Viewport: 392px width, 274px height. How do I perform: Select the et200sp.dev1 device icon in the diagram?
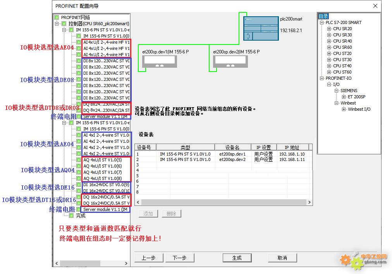click(160, 62)
